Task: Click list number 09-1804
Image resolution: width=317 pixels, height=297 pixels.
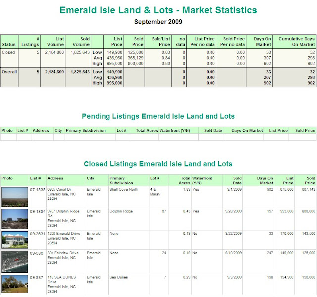Action: click(38, 211)
